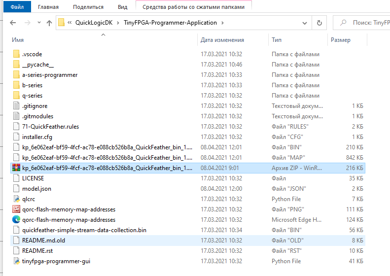Select the .gitmodules text file icon
This screenshot has height=276, width=390.
(16, 116)
